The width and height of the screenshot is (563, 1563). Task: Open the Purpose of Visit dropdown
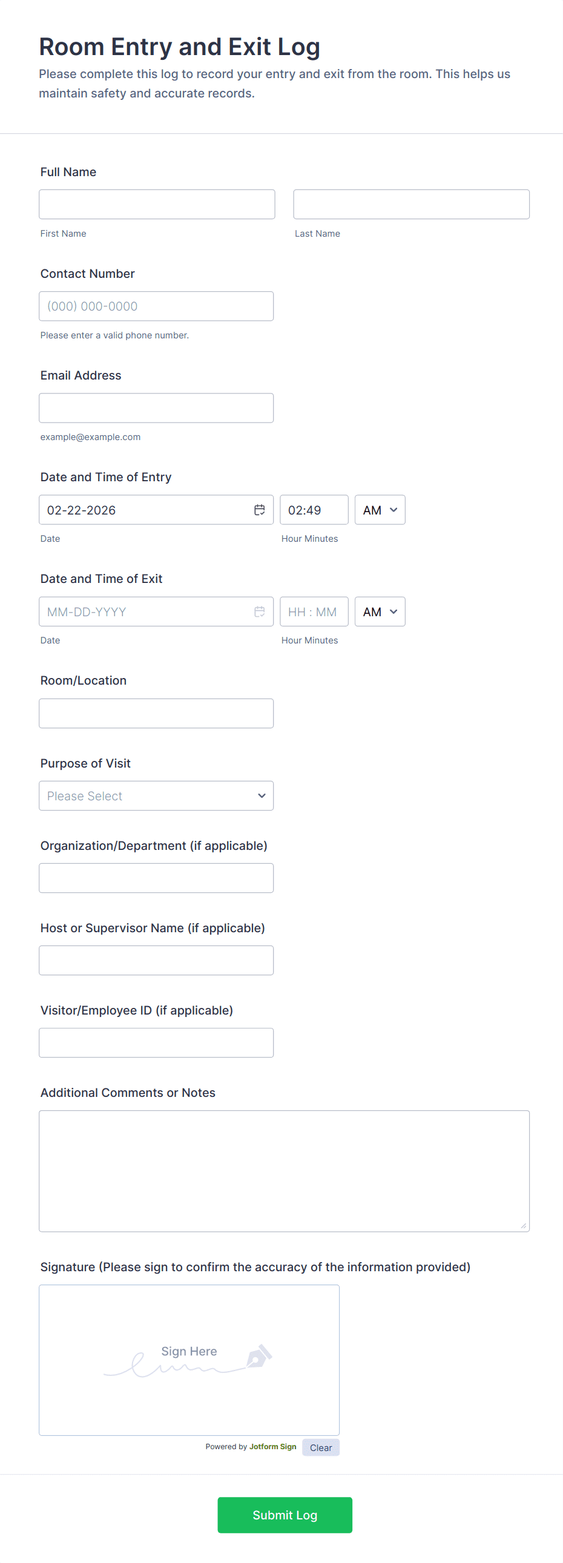[x=156, y=795]
